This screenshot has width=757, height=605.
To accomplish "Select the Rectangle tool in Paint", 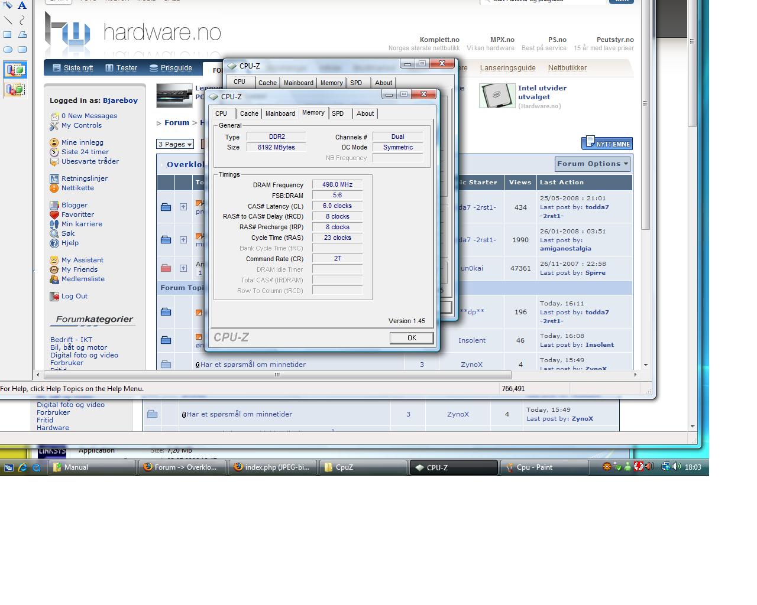I will pos(8,35).
